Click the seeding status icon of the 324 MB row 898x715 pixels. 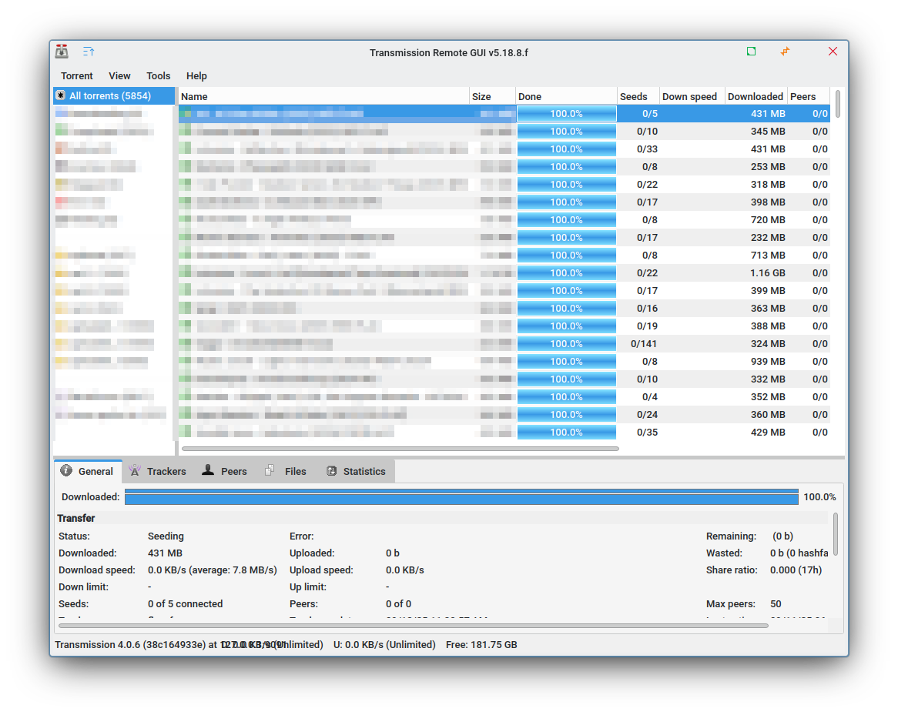click(185, 343)
